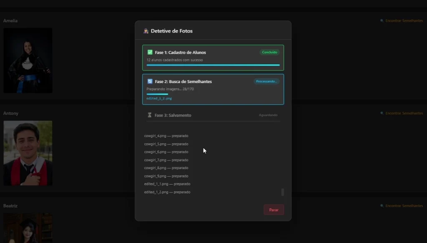Click the green checkmark icon of Fase 1
The width and height of the screenshot is (427, 243).
pos(150,52)
